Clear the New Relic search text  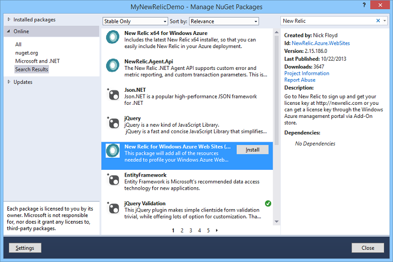coord(378,21)
